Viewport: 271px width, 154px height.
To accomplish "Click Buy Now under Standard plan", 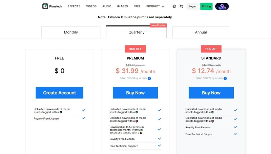I will [211, 93].
